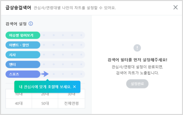183x115 pixels.
Task: Select the 시사 slider label
Action: [23, 55]
